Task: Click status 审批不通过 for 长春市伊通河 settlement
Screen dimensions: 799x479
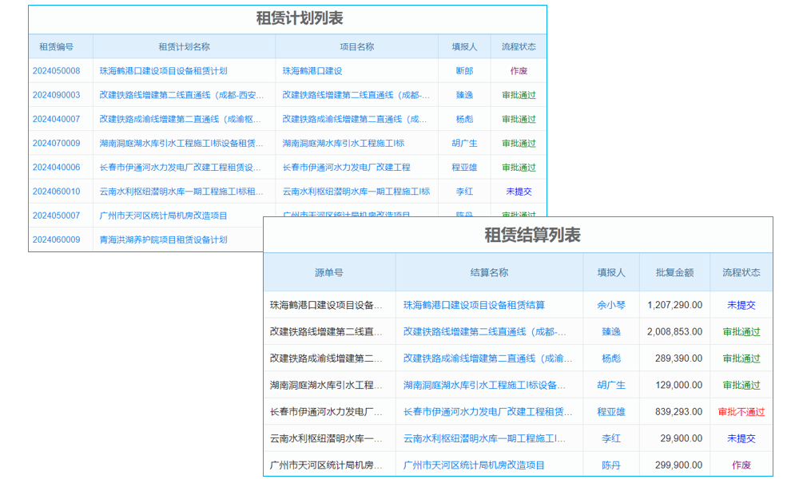Action: coord(740,411)
